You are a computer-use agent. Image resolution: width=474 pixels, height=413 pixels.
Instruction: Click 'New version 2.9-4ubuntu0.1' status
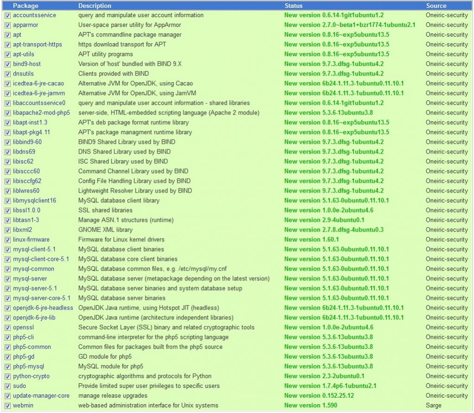coord(324,220)
